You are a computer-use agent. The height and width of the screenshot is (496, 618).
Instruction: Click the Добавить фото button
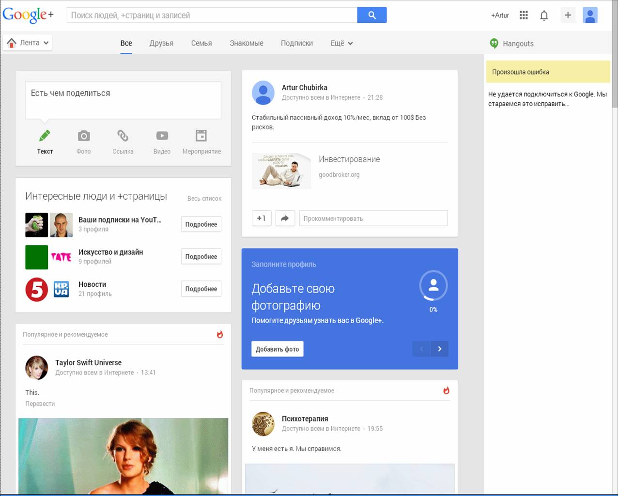(277, 349)
